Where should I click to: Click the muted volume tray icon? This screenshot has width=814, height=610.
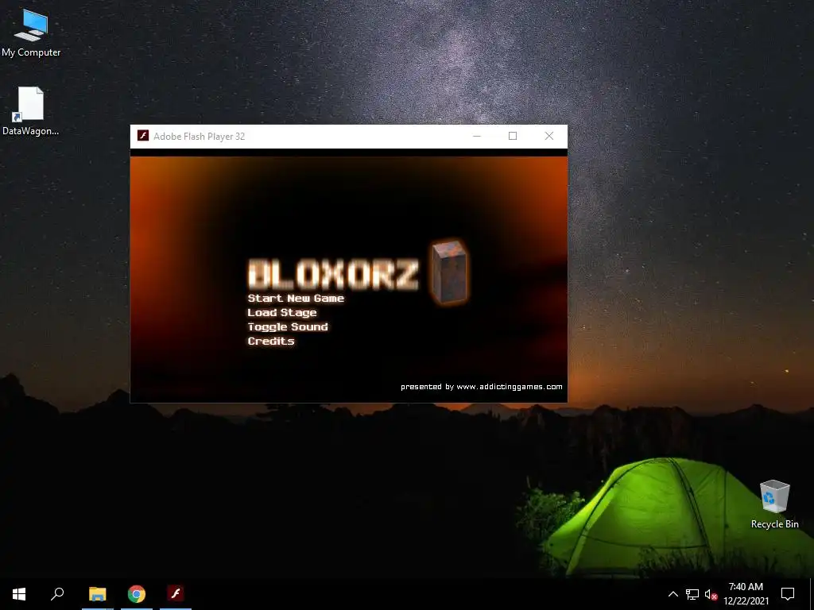point(711,594)
